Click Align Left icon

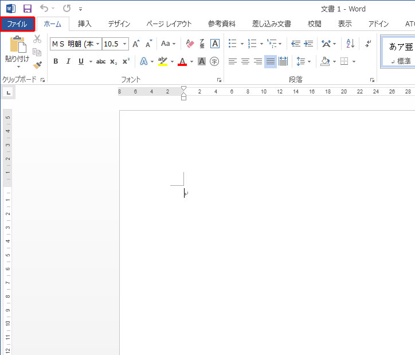click(232, 61)
